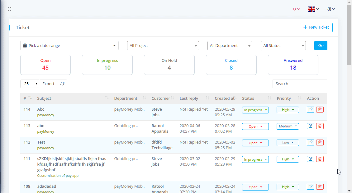Image resolution: width=352 pixels, height=193 pixels.
Task: Delete ticket 113 with the trash icon
Action: (320, 126)
